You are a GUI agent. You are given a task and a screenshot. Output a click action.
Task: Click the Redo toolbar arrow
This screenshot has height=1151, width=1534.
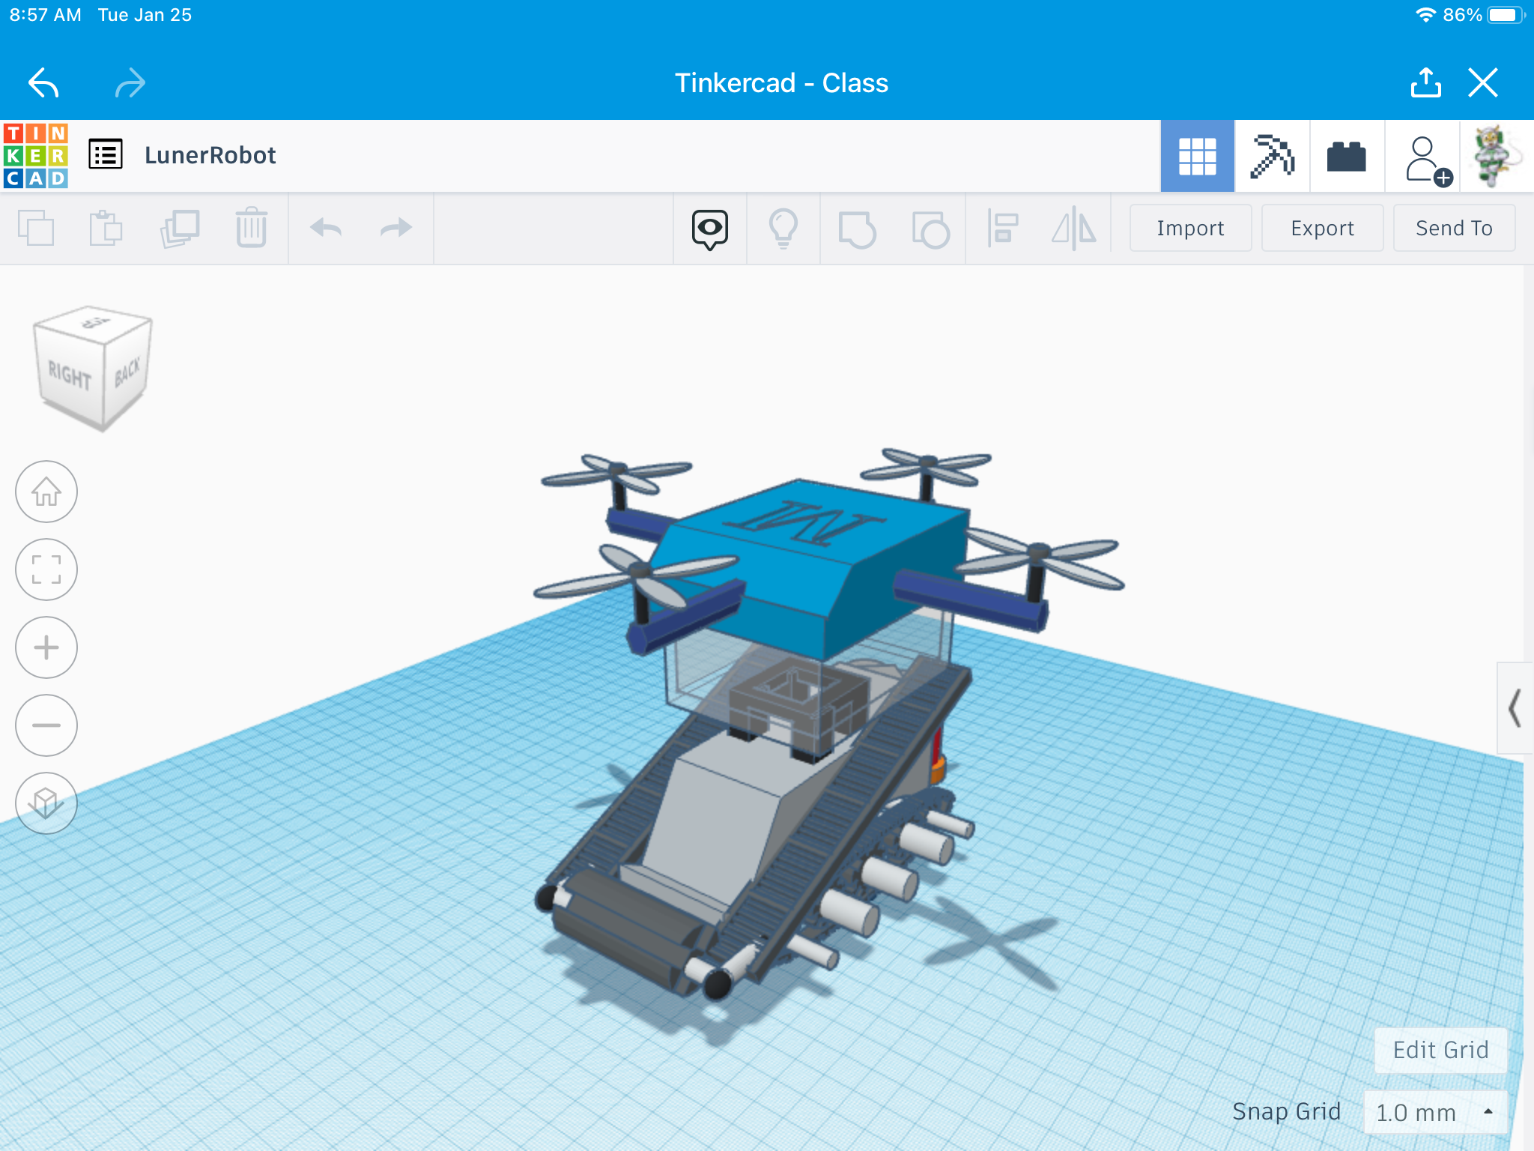pyautogui.click(x=396, y=228)
